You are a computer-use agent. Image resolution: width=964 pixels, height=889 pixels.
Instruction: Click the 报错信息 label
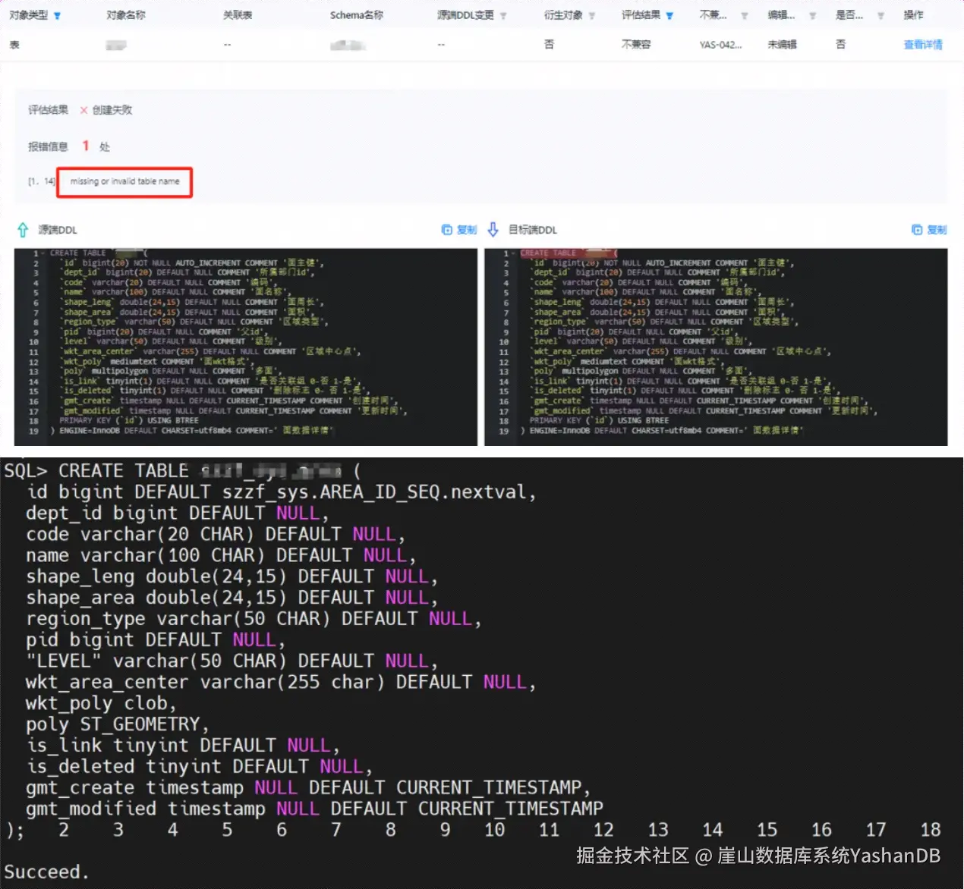[x=48, y=146]
